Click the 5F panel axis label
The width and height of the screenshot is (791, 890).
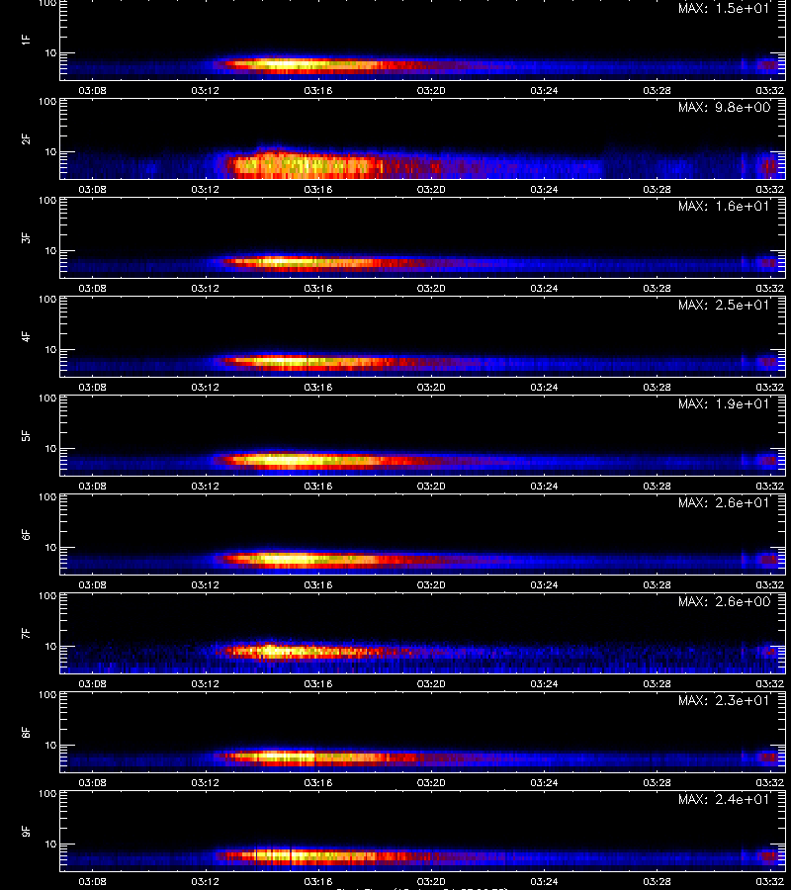(26, 436)
